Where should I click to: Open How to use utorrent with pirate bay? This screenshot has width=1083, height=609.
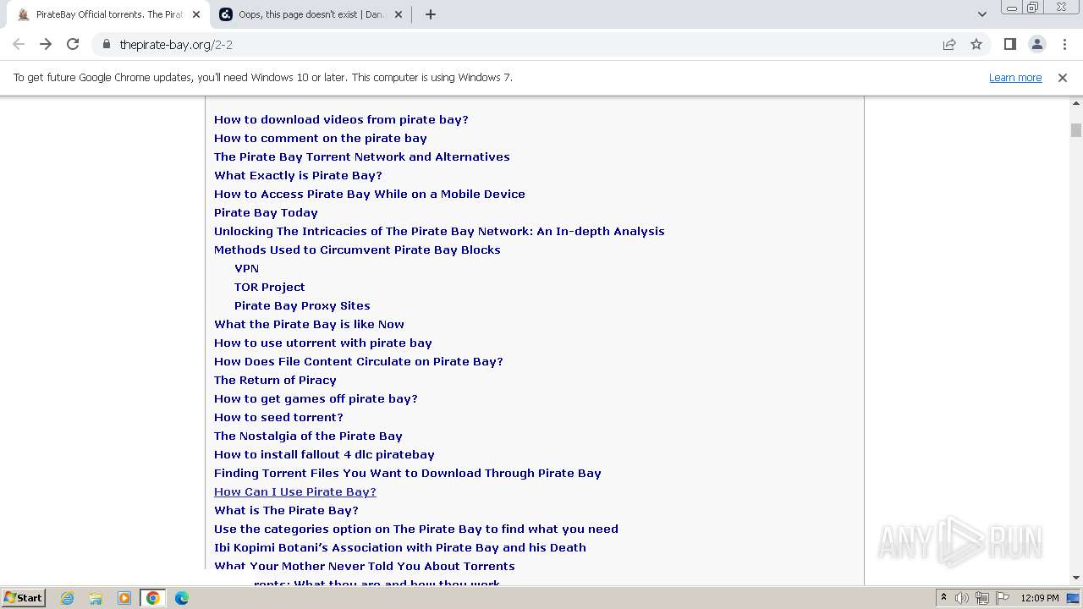(x=323, y=343)
